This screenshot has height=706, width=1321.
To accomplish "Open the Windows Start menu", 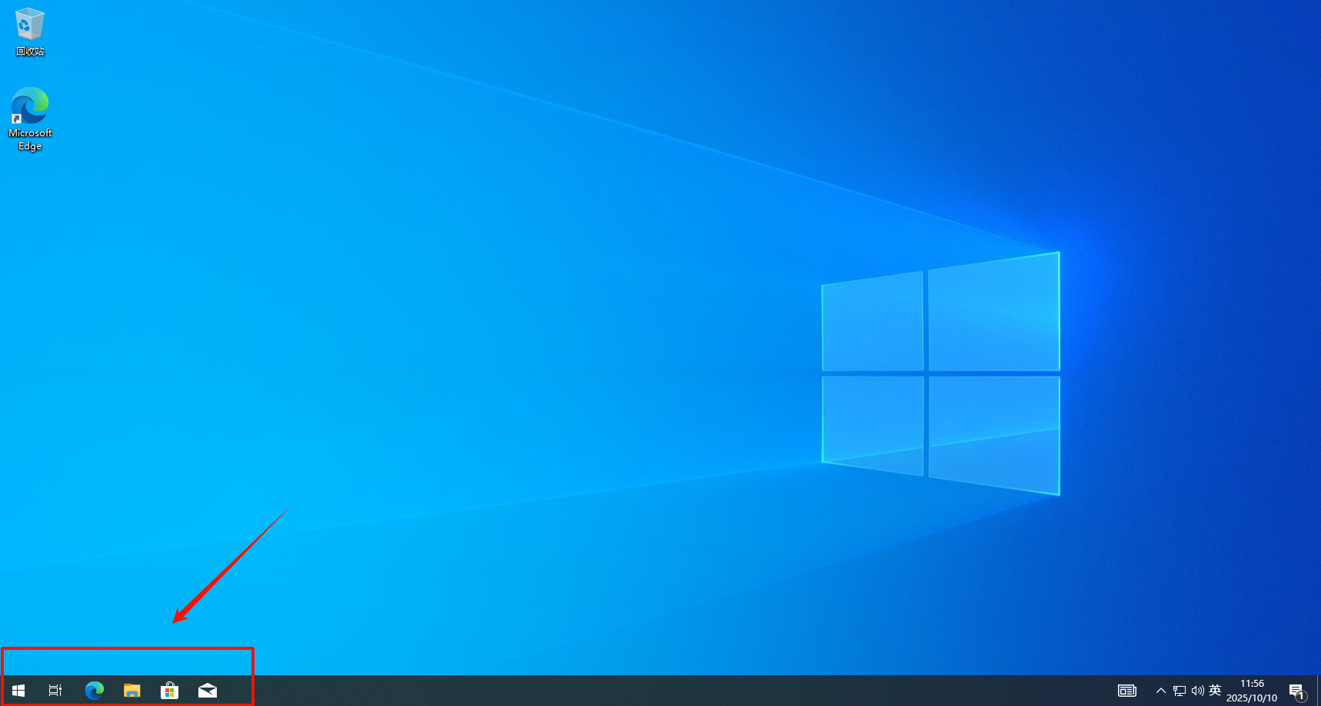I will [18, 691].
